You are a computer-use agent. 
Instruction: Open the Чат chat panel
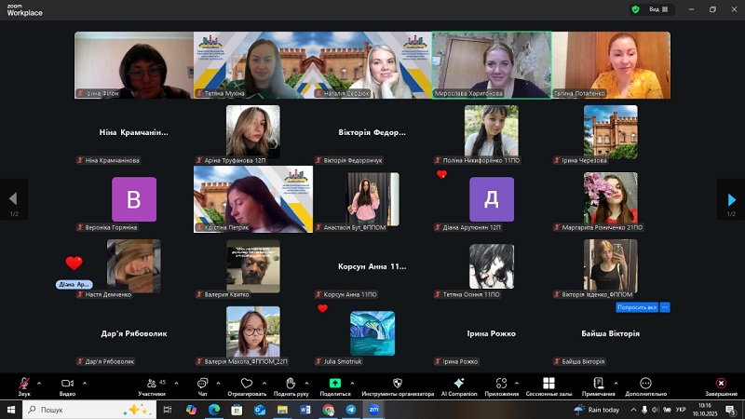coord(202,385)
